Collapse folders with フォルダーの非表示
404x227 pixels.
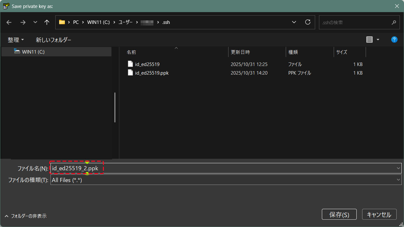[26, 216]
